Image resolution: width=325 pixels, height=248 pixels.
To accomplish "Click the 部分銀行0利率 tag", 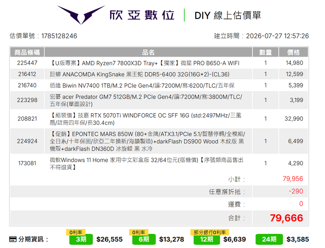I will [210, 232].
